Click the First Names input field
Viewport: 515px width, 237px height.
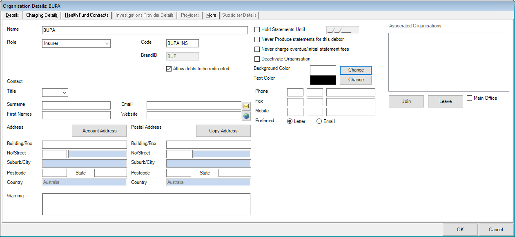[76, 115]
